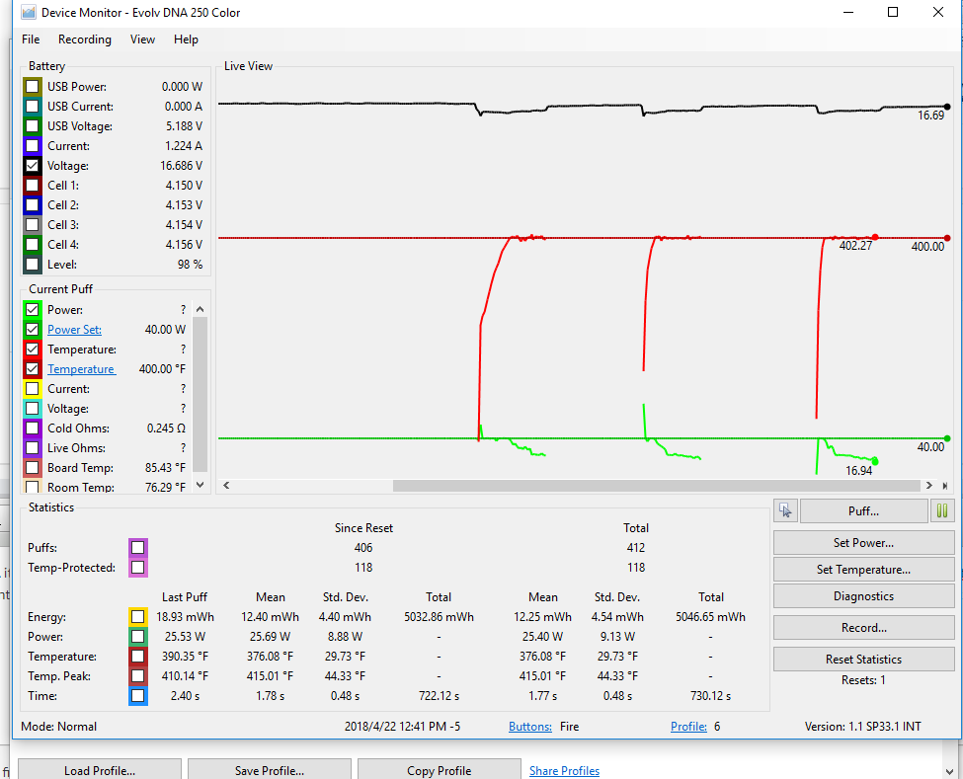Image resolution: width=963 pixels, height=779 pixels.
Task: Enable the Cold Ohms checkbox
Action: tap(33, 428)
